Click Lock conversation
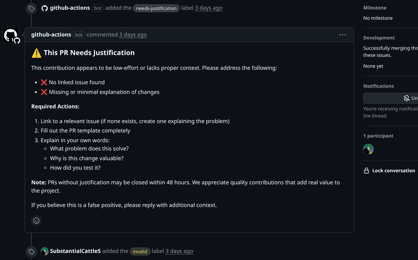418x260 pixels. tap(393, 171)
